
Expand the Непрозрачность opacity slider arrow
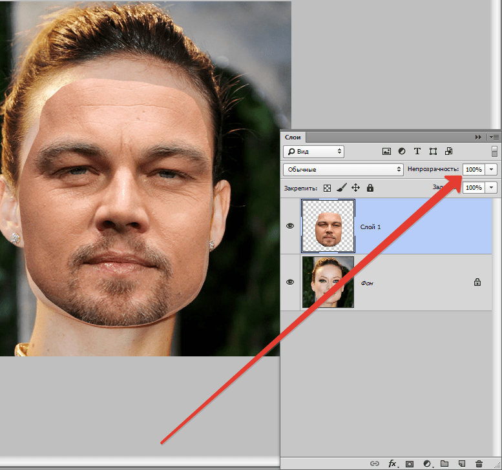(x=491, y=169)
